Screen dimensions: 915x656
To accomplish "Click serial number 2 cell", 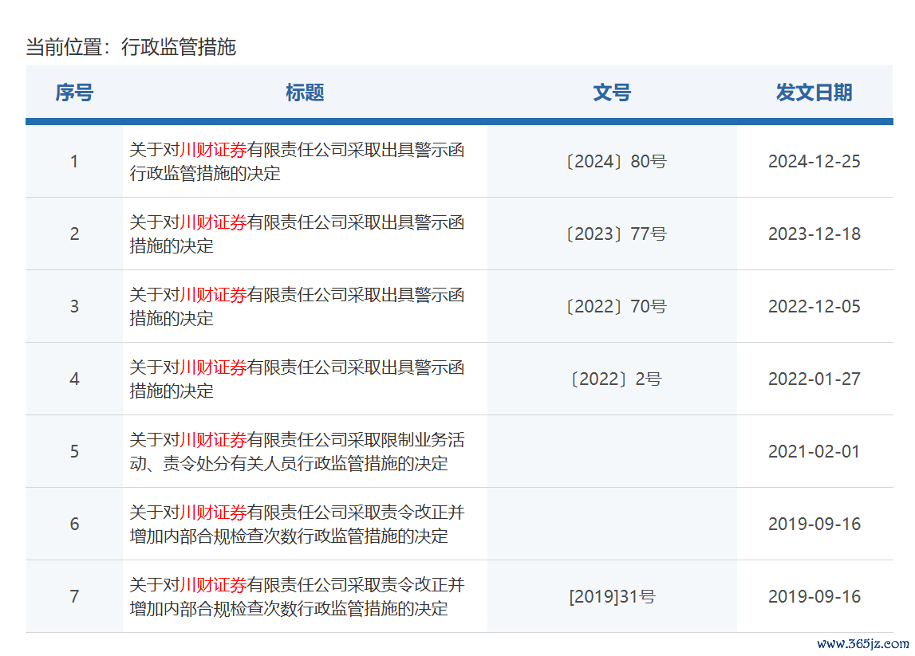I will pyautogui.click(x=74, y=234).
